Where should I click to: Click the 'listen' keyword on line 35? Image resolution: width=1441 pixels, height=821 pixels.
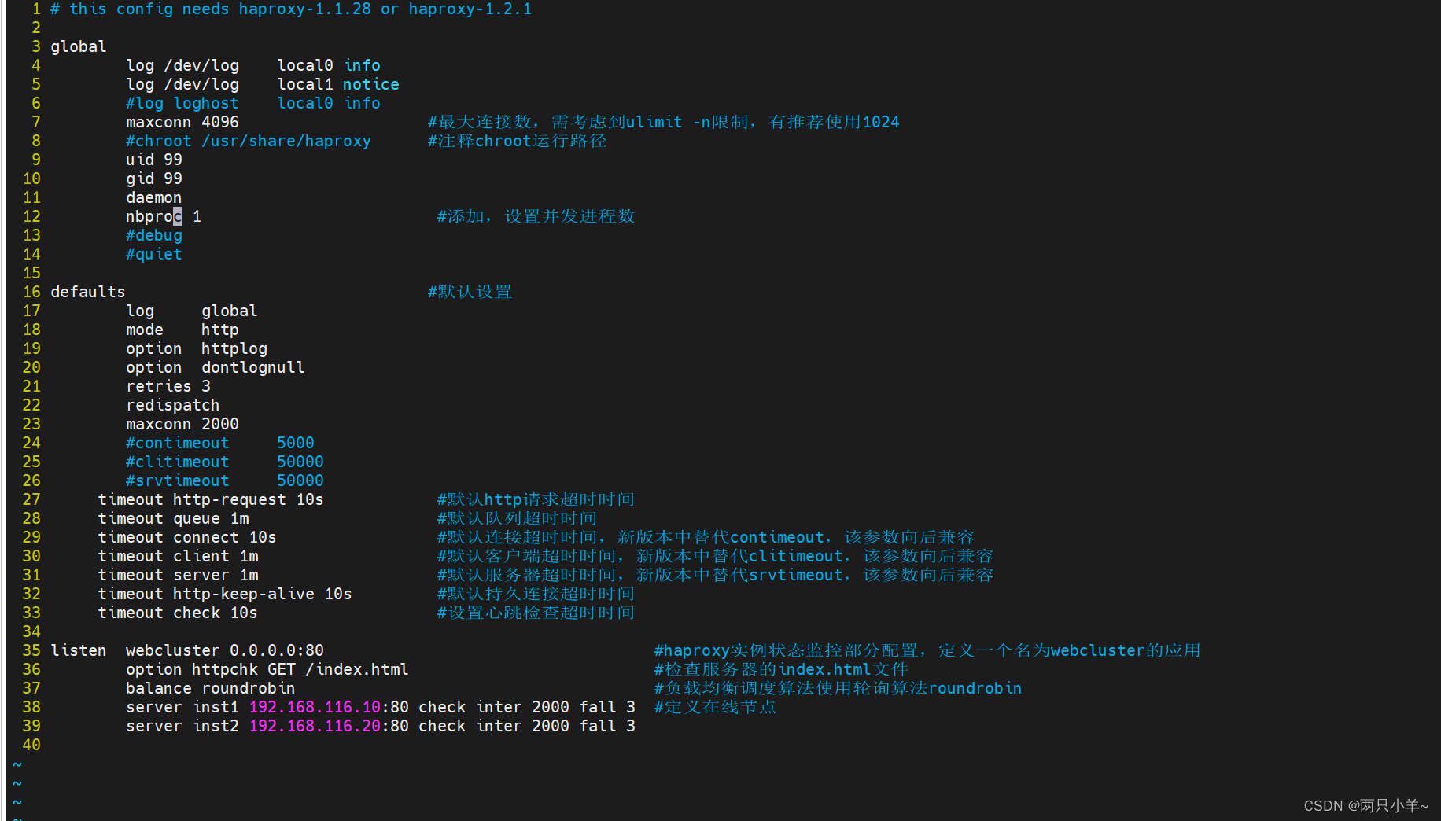pyautogui.click(x=79, y=650)
